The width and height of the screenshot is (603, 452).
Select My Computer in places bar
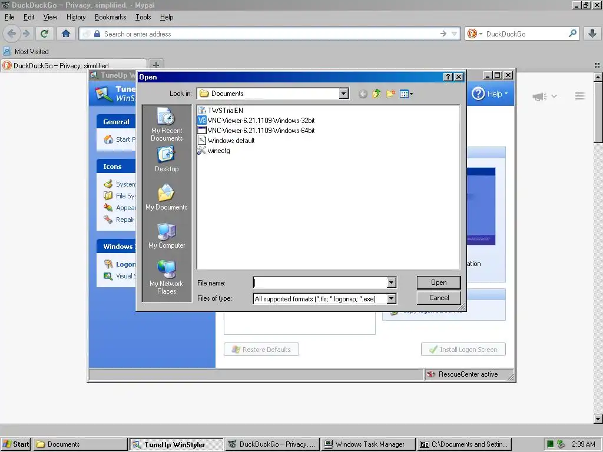tap(167, 235)
